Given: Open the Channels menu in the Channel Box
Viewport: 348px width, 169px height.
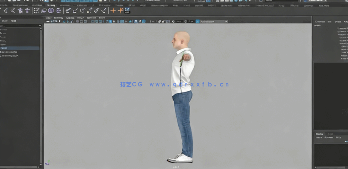Looking at the screenshot, I should click(319, 21).
